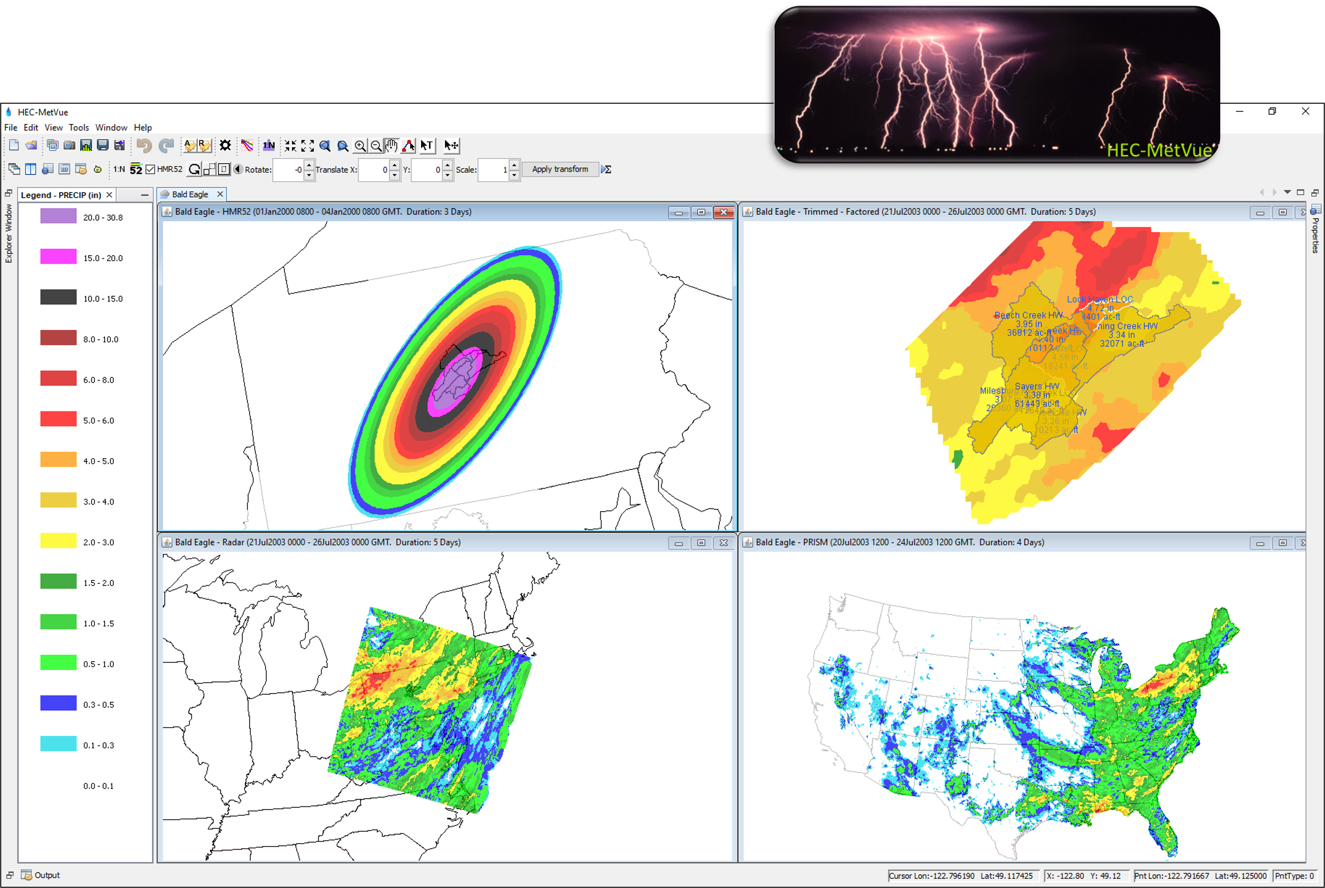Maximize the Radar map subwindow

click(x=701, y=543)
